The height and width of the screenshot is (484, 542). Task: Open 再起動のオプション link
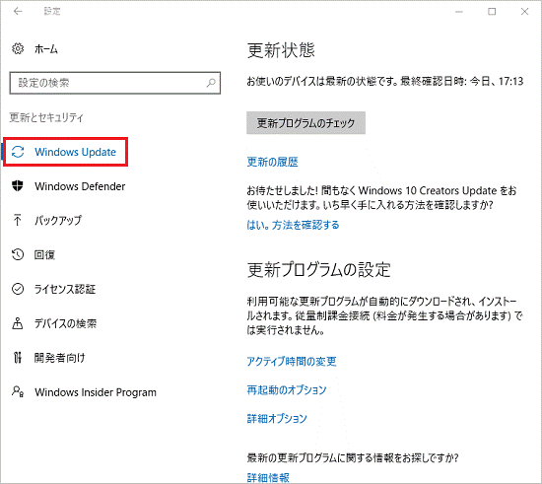(x=287, y=390)
